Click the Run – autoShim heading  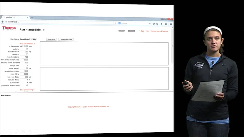pos(30,30)
